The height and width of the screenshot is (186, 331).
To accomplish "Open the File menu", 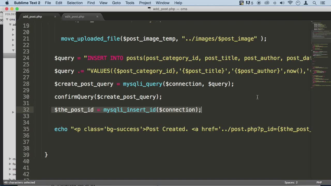I will click(48, 3).
